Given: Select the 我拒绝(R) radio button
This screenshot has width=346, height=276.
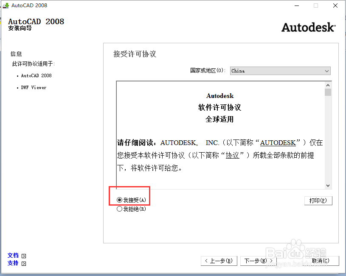Looking at the screenshot, I should 119,209.
